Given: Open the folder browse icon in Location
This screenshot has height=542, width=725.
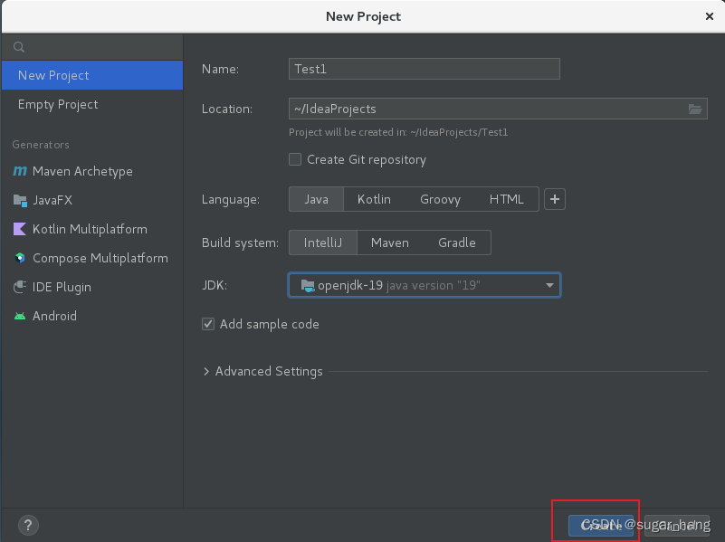Looking at the screenshot, I should pyautogui.click(x=695, y=109).
